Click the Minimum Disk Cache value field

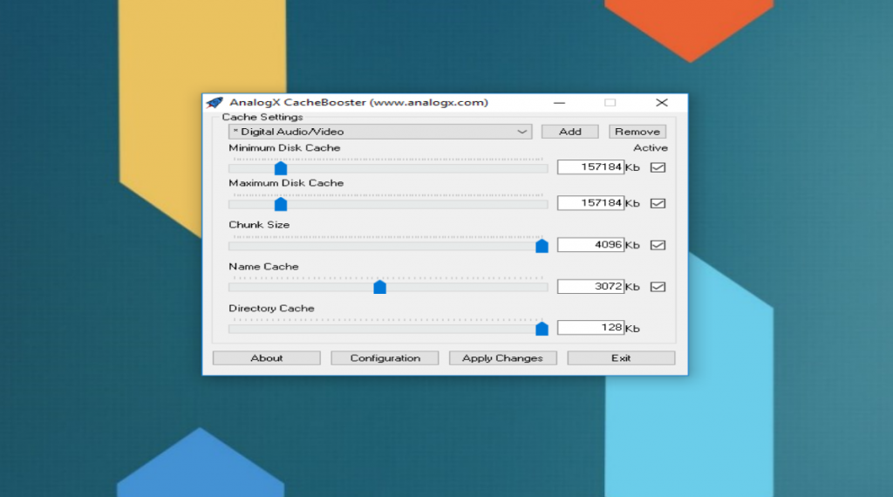(590, 167)
